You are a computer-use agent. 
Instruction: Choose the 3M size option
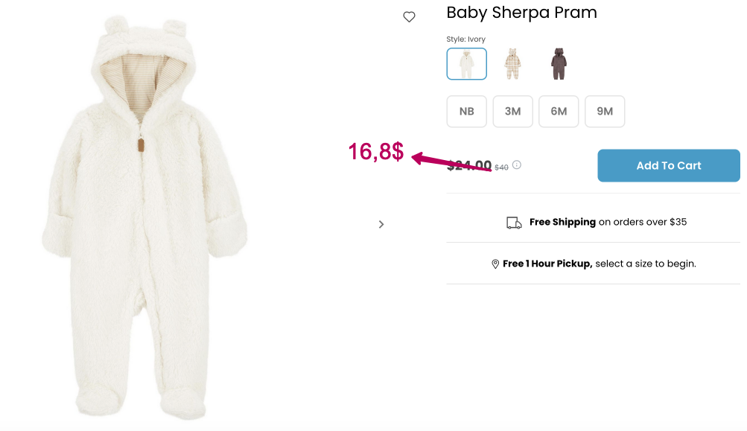512,112
